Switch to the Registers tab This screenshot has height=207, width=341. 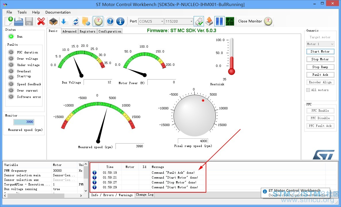point(87,31)
